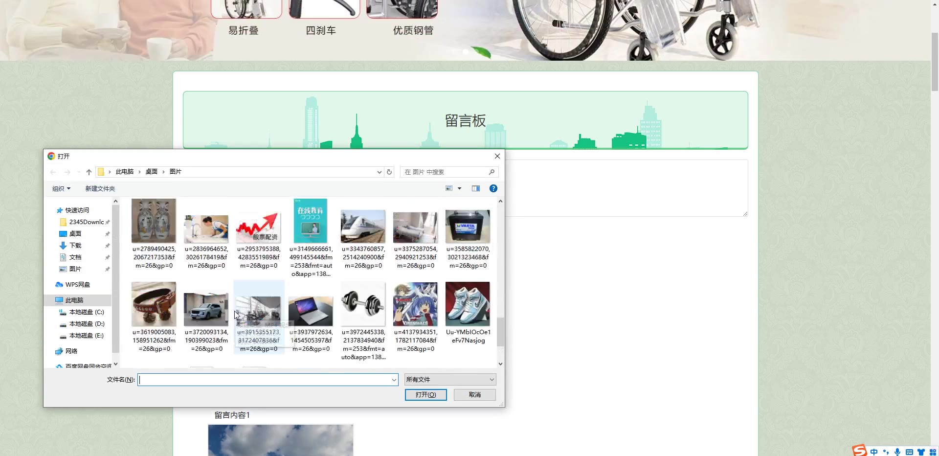Open the Sogou soft keyboard icon
Viewport: 939px width, 456px height.
[x=909, y=452]
